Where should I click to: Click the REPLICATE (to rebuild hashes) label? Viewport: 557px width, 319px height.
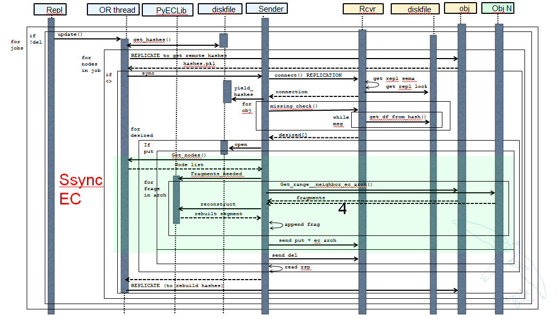click(x=177, y=285)
